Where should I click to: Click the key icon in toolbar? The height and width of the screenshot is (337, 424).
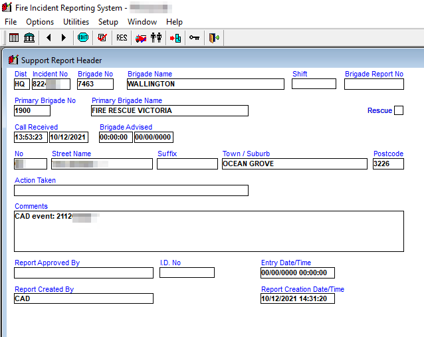[x=194, y=38]
